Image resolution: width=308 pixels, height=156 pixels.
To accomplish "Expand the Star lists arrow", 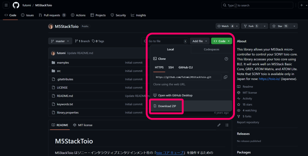I will 294,26.
